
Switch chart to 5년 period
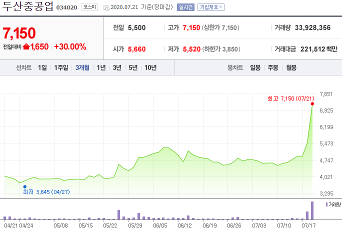coord(133,67)
